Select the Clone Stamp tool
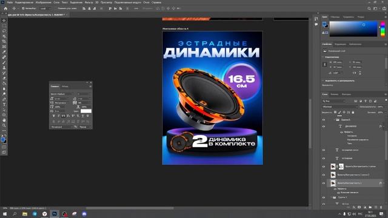The width and height of the screenshot is (388, 218). 4,67
